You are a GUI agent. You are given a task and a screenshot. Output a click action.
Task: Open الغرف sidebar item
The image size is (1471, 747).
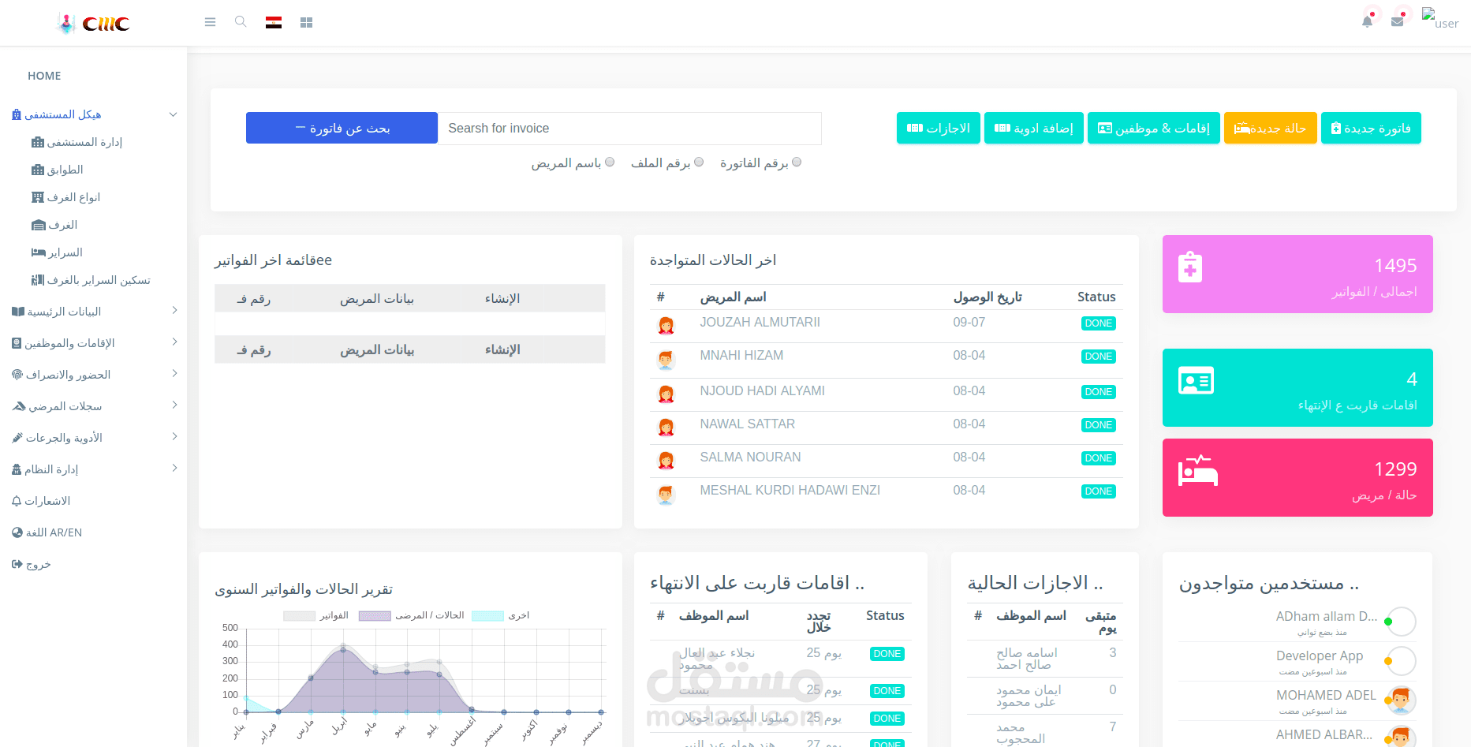tap(54, 225)
